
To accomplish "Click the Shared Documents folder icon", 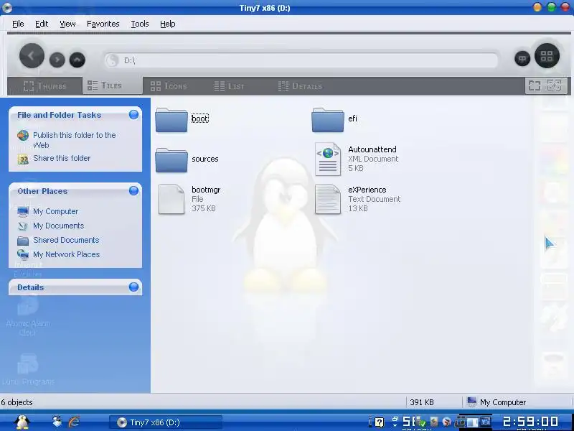I will tap(23, 241).
